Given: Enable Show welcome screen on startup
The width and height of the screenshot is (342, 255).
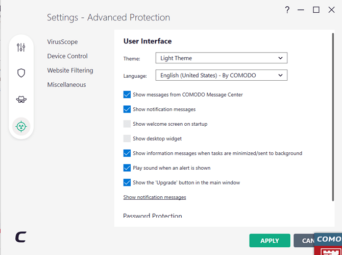Looking at the screenshot, I should point(127,124).
